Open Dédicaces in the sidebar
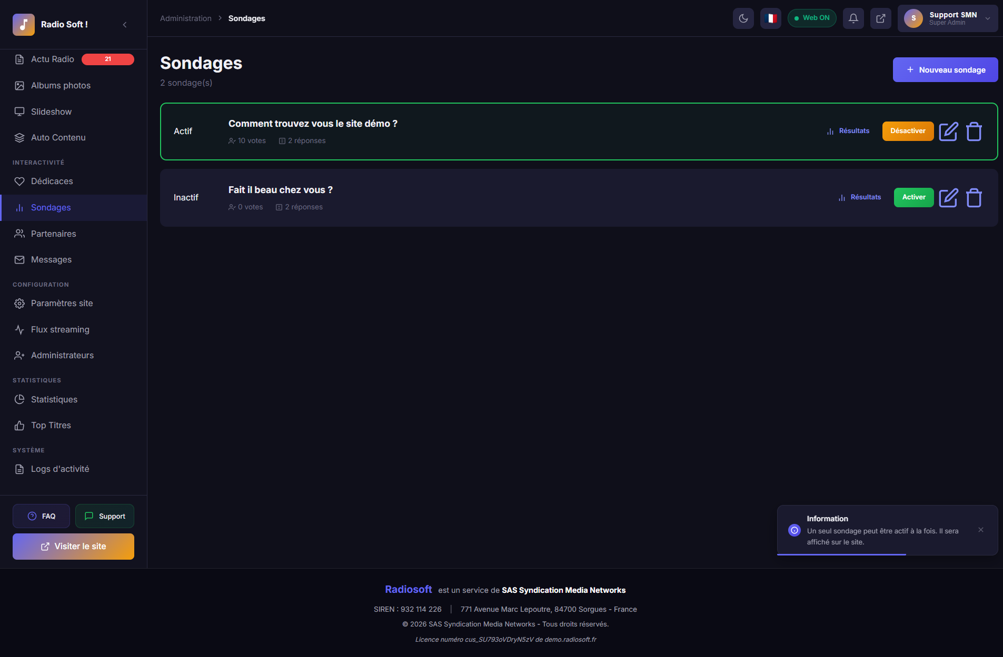The width and height of the screenshot is (1003, 657). [52, 181]
